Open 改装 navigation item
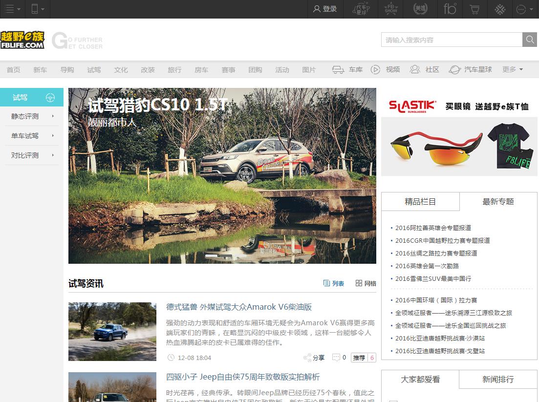The height and width of the screenshot is (402, 539). click(x=148, y=70)
